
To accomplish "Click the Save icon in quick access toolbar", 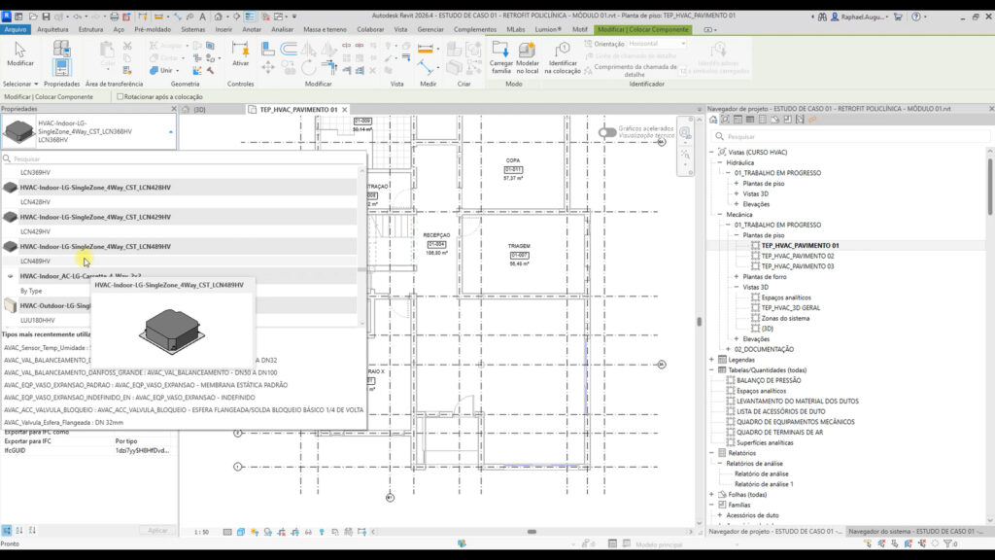I will click(x=46, y=17).
